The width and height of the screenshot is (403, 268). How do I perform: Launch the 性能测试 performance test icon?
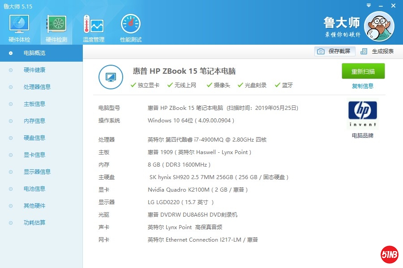(x=130, y=25)
